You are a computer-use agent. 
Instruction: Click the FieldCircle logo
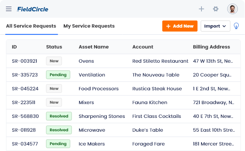32,9
